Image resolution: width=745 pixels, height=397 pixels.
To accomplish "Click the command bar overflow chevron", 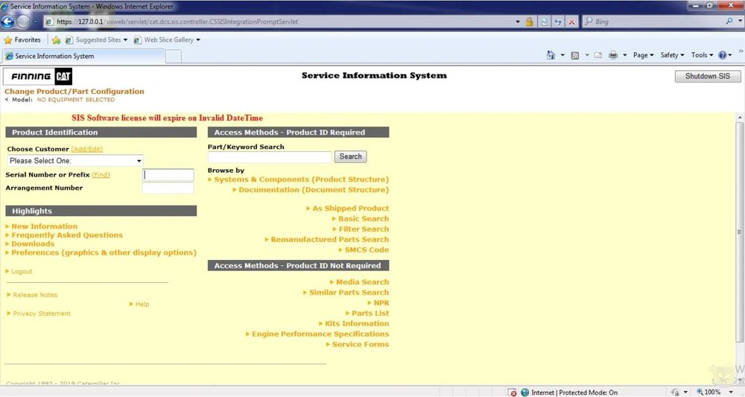I will [x=741, y=51].
